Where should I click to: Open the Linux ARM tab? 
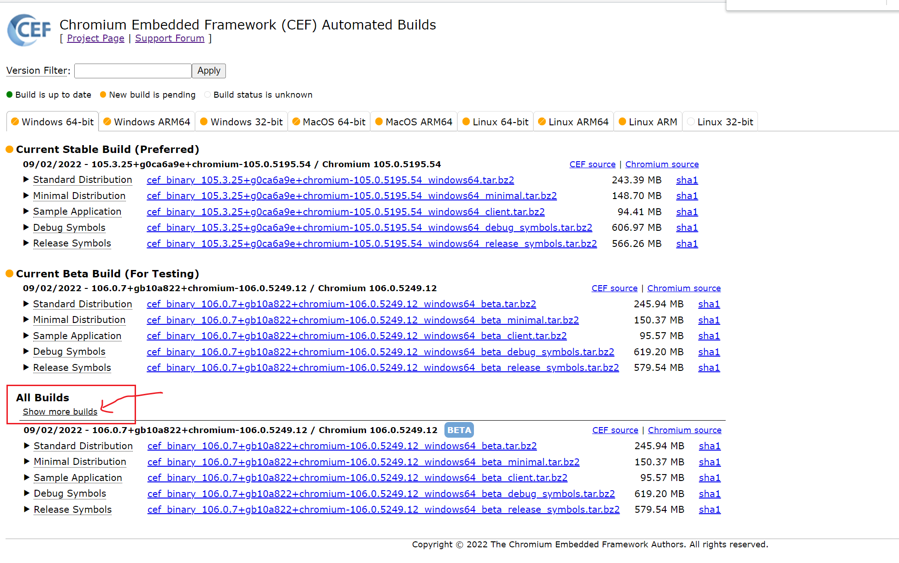coord(648,122)
